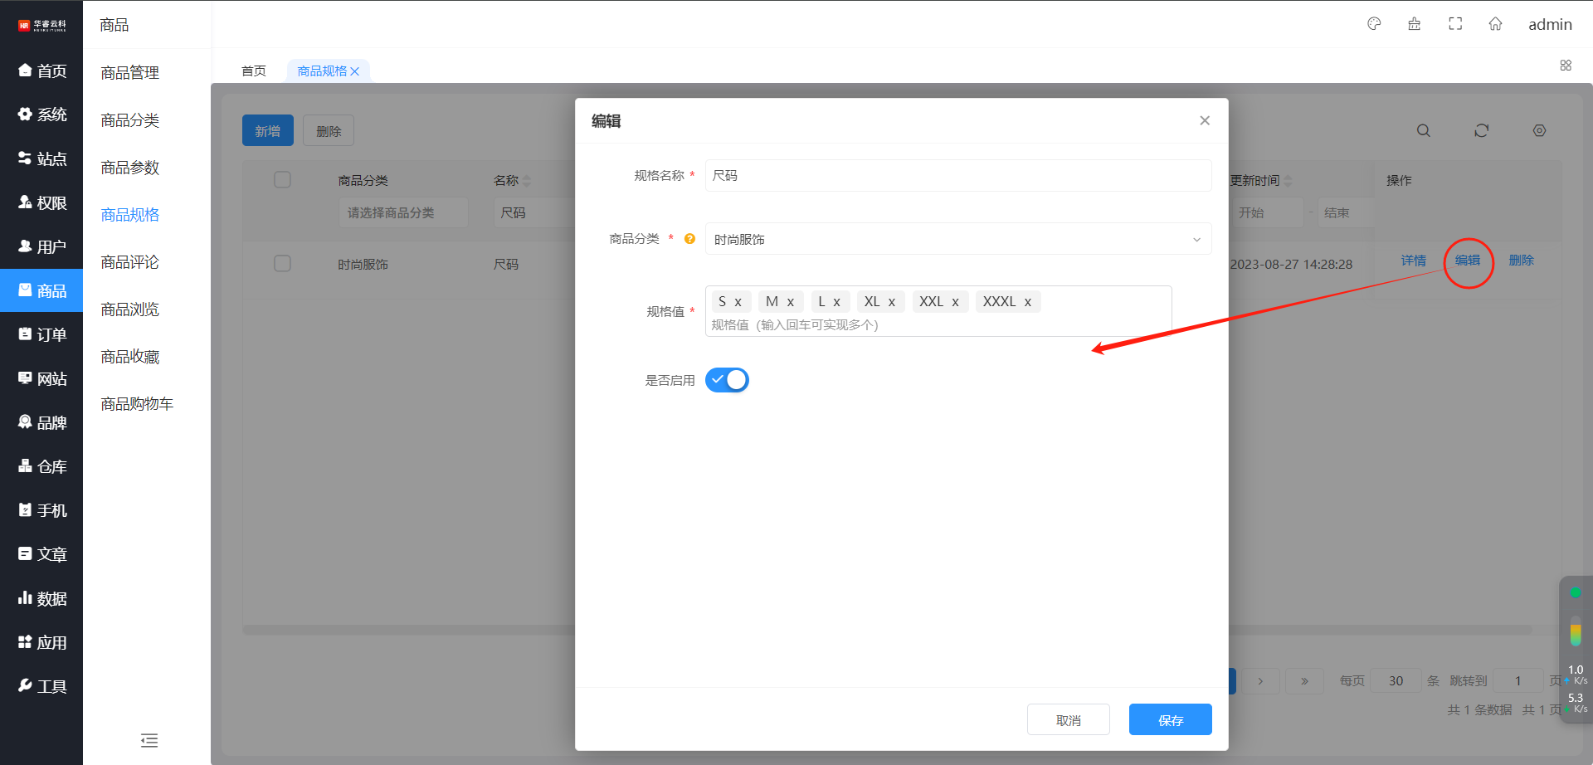
Task: Switch to the 首页 tab
Action: 254,71
